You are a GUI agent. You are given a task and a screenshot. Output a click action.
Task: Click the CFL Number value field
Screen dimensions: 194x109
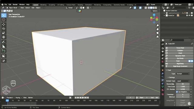tap(183, 89)
